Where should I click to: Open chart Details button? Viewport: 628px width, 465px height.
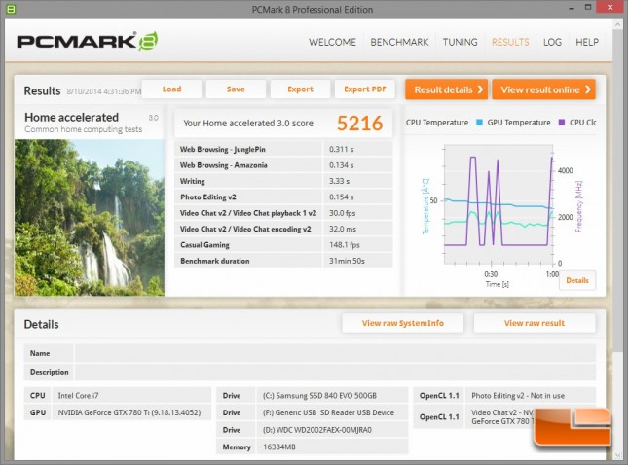pyautogui.click(x=577, y=280)
